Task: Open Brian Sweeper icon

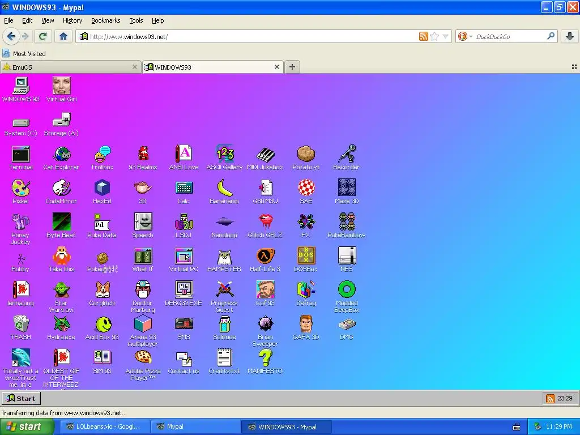Action: (x=265, y=331)
